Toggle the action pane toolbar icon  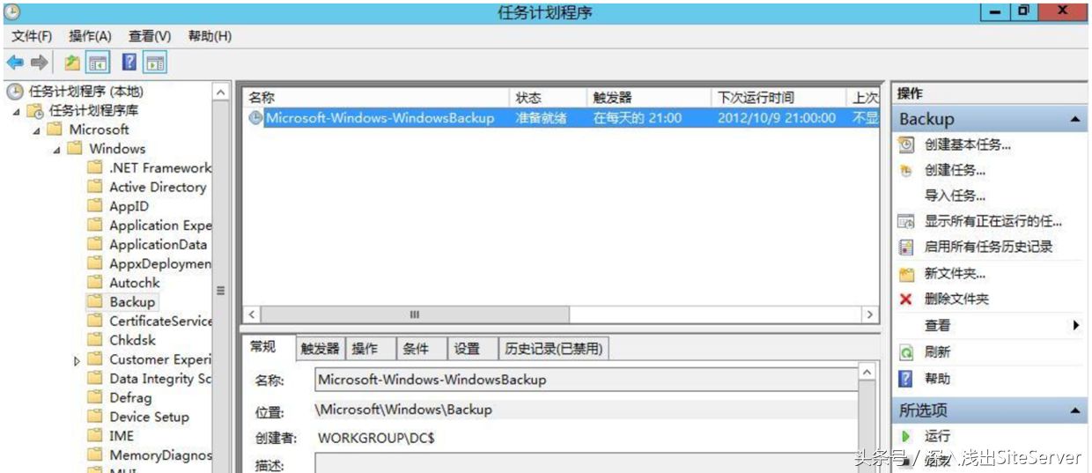155,63
